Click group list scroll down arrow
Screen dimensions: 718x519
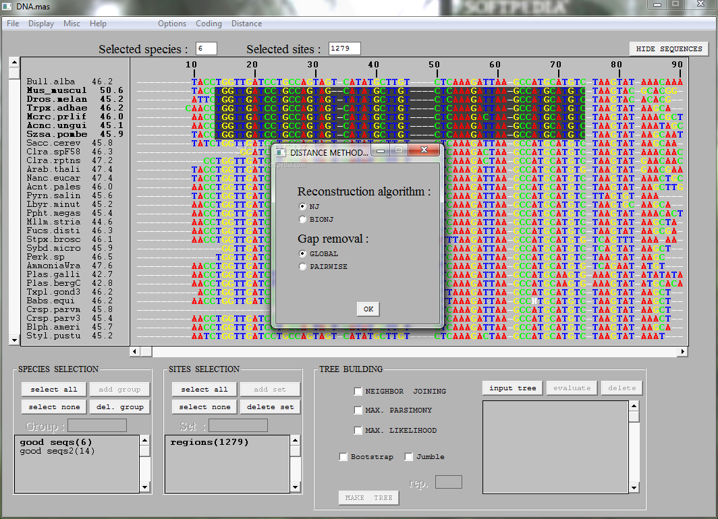[x=144, y=487]
